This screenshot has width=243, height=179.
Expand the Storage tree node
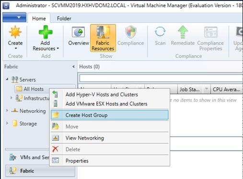click(7, 123)
